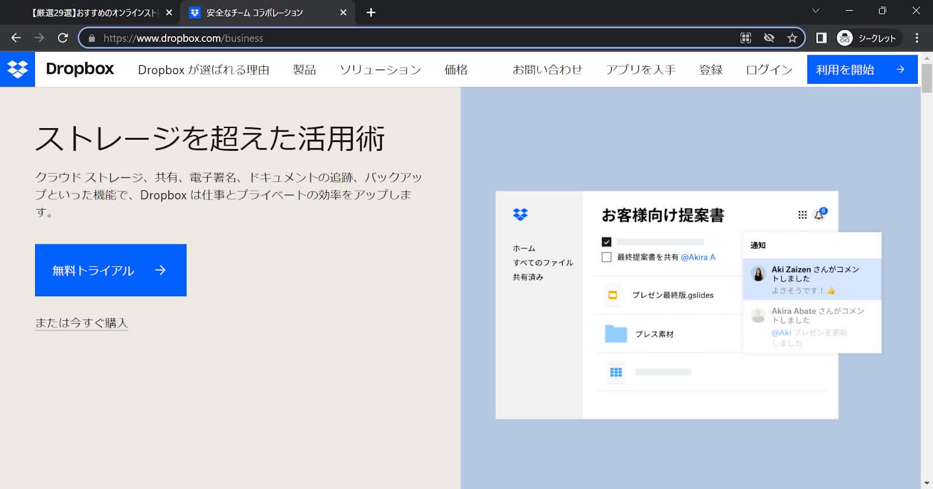The width and height of the screenshot is (933, 489).
Task: Expand the tab search chevron
Action: click(x=816, y=10)
